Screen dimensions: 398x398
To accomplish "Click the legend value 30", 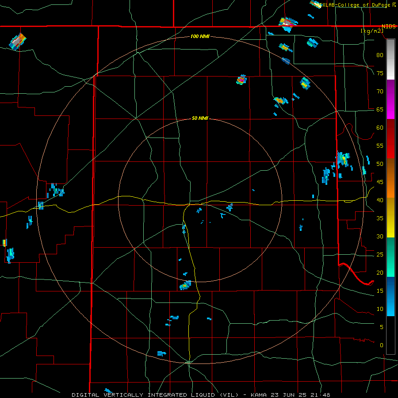I will tap(380, 237).
